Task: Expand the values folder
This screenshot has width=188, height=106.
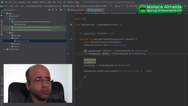Action: (x=9, y=47)
